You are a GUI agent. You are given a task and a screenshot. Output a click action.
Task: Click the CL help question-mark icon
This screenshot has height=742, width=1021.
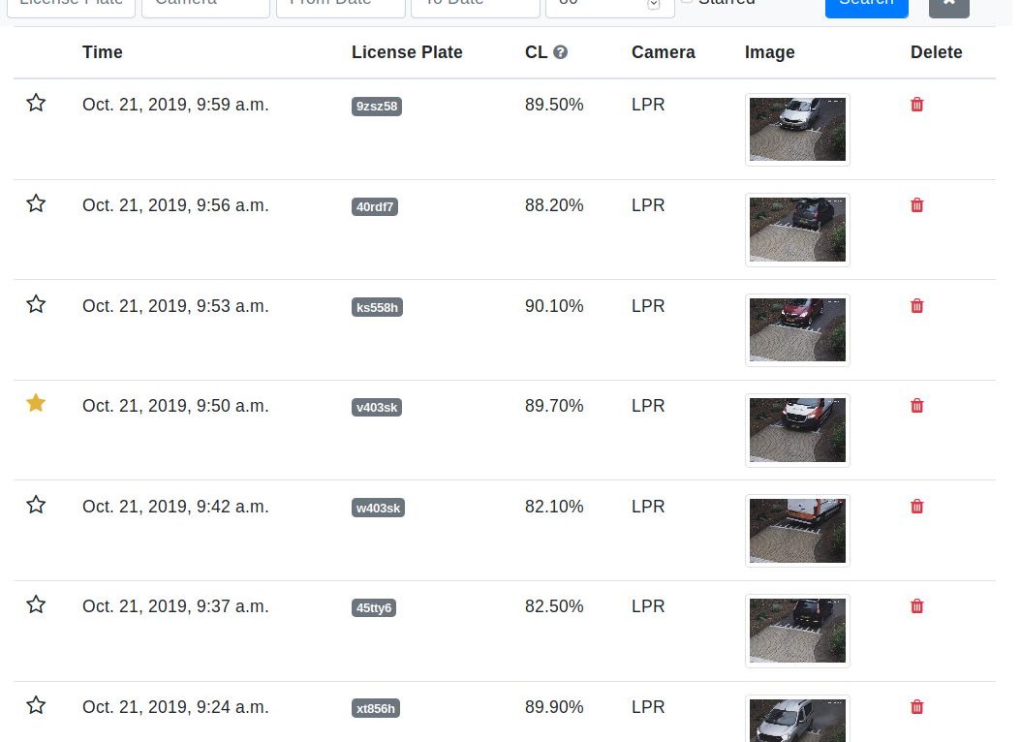click(560, 52)
